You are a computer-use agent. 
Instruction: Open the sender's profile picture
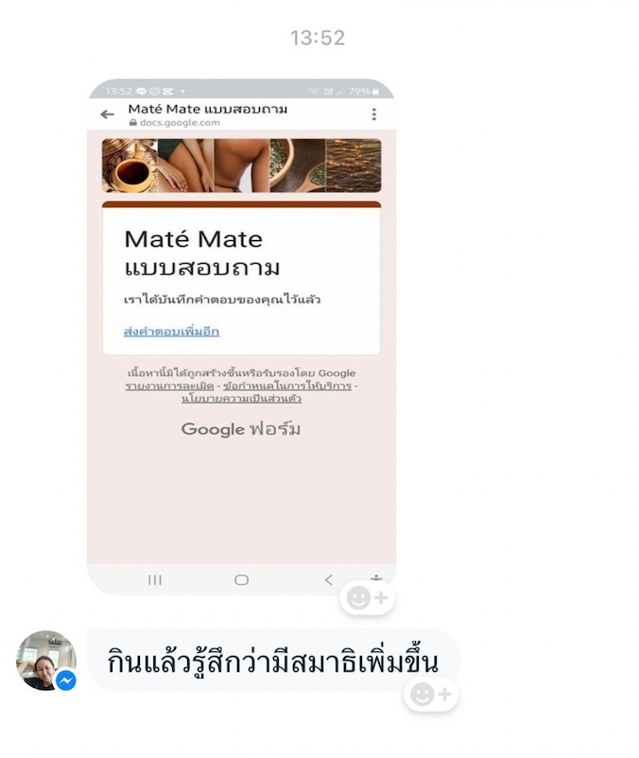(46, 660)
